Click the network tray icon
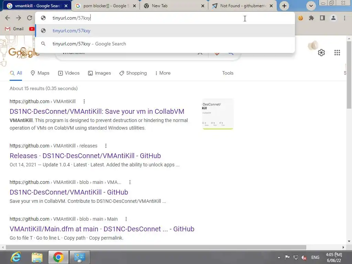This screenshot has width=352, height=264. (x=296, y=257)
